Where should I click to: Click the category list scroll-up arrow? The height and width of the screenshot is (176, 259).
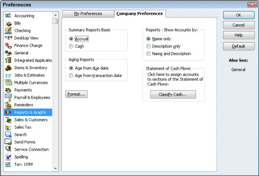coord(56,15)
